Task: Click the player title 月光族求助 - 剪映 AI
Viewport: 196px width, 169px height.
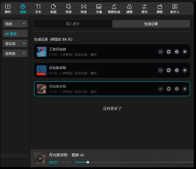Action: [x=66, y=155]
